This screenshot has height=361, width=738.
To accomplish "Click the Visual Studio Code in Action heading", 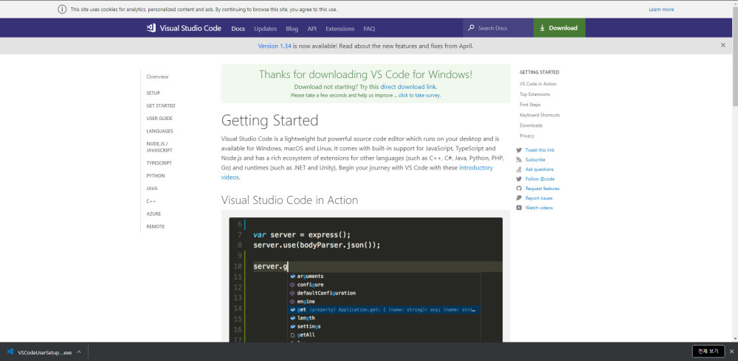I will [289, 200].
